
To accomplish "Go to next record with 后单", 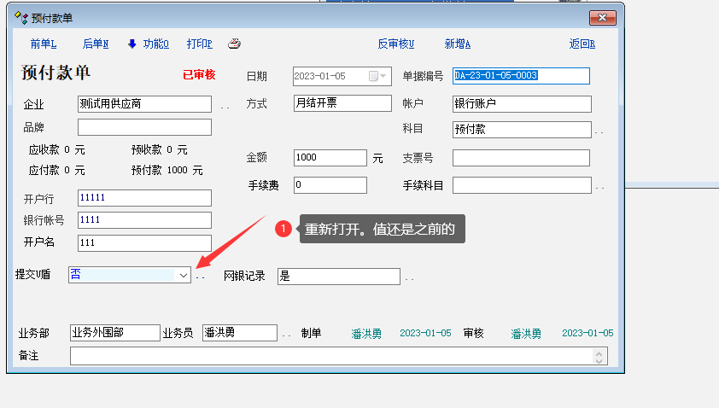I will (96, 44).
